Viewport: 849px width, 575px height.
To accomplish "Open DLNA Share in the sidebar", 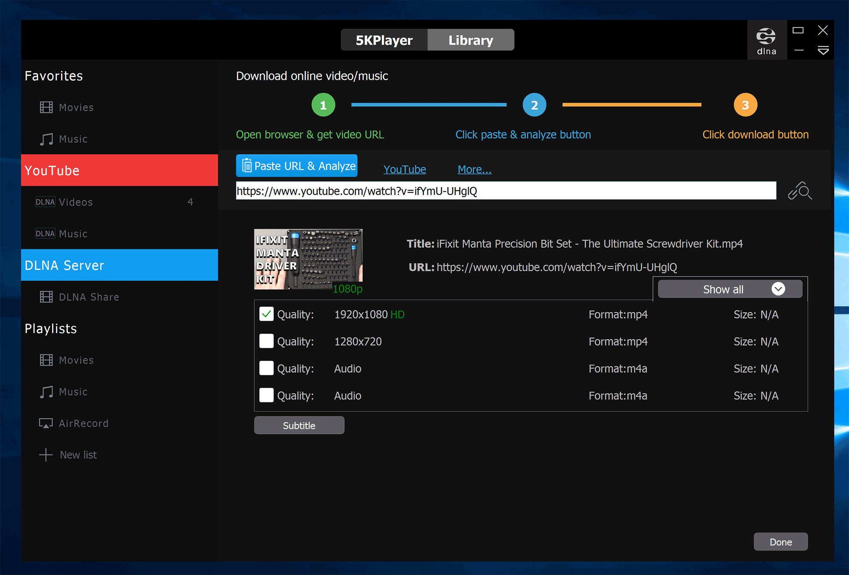I will [119, 297].
